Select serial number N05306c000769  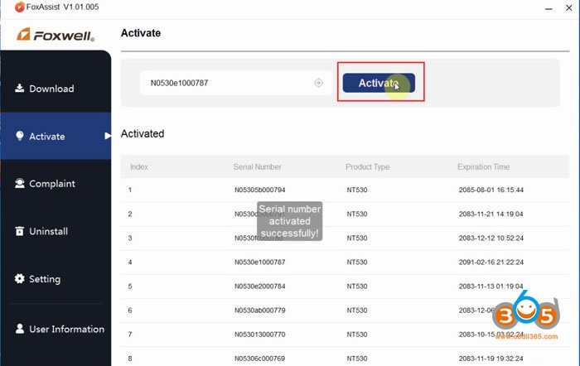tap(259, 359)
